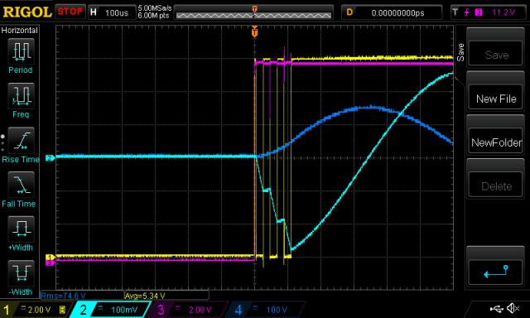The width and height of the screenshot is (530, 318).
Task: Open the vertical Save menu tab
Action: click(460, 52)
